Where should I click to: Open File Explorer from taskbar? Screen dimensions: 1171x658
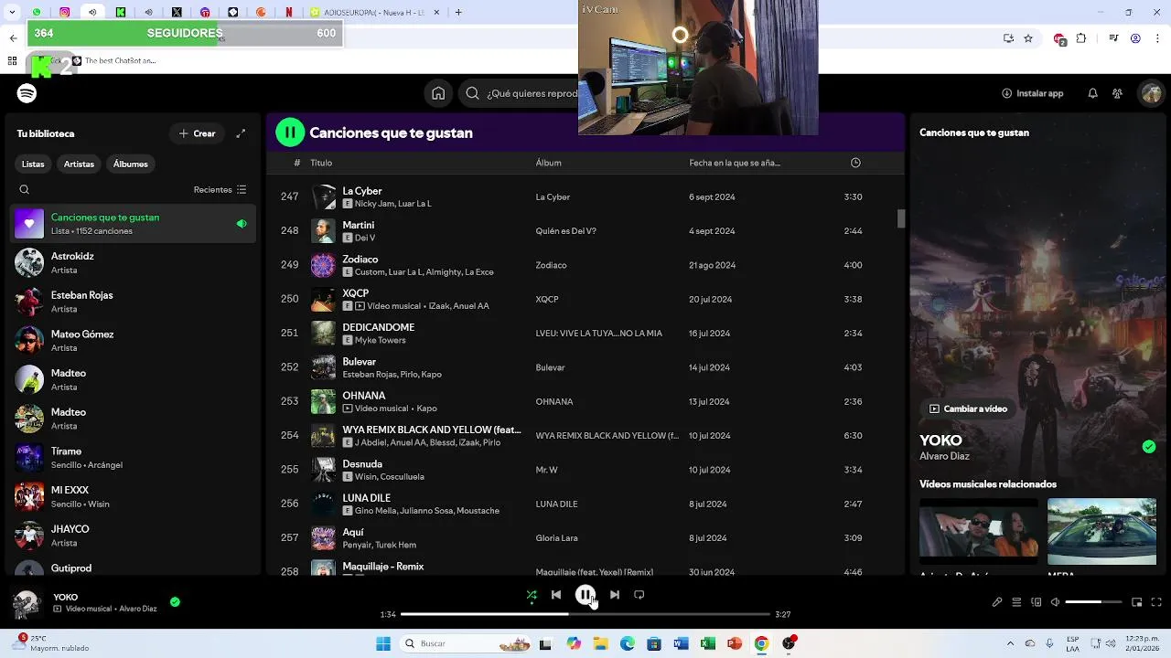tap(600, 643)
